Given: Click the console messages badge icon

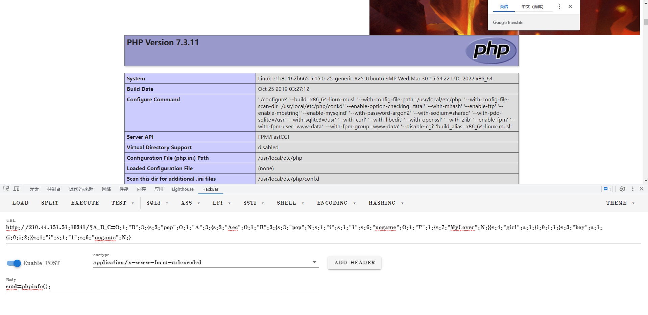Looking at the screenshot, I should 607,189.
